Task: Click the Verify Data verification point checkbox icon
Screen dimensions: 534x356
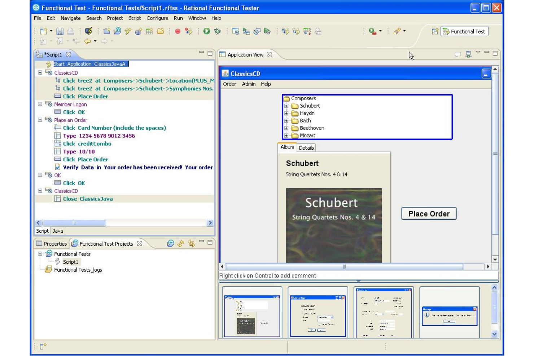Action: 57,167
